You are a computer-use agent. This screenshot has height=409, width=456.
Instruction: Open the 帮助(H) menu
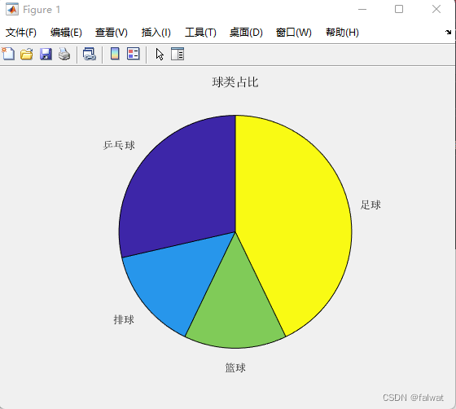click(x=342, y=33)
